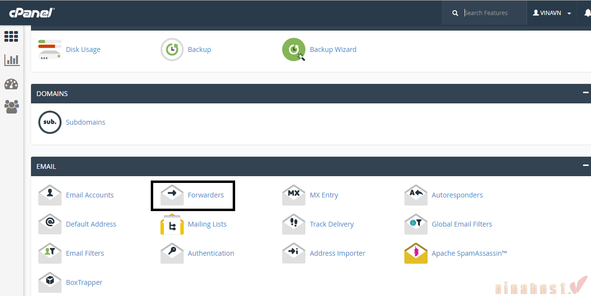Viewport: 591px width, 296px height.
Task: Click the notifications bell icon
Action: pyautogui.click(x=587, y=13)
